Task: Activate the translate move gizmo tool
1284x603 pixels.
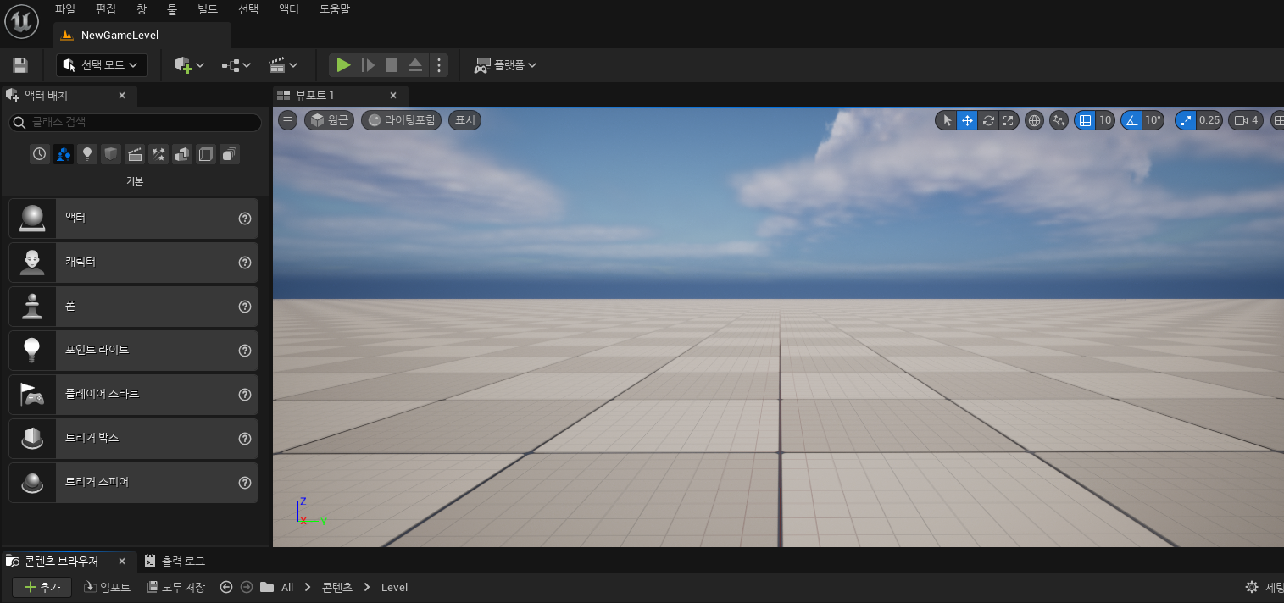Action: (x=968, y=120)
